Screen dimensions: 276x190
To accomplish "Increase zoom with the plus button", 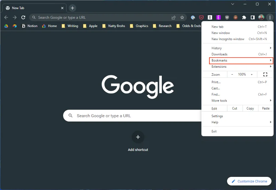I will [x=252, y=74].
